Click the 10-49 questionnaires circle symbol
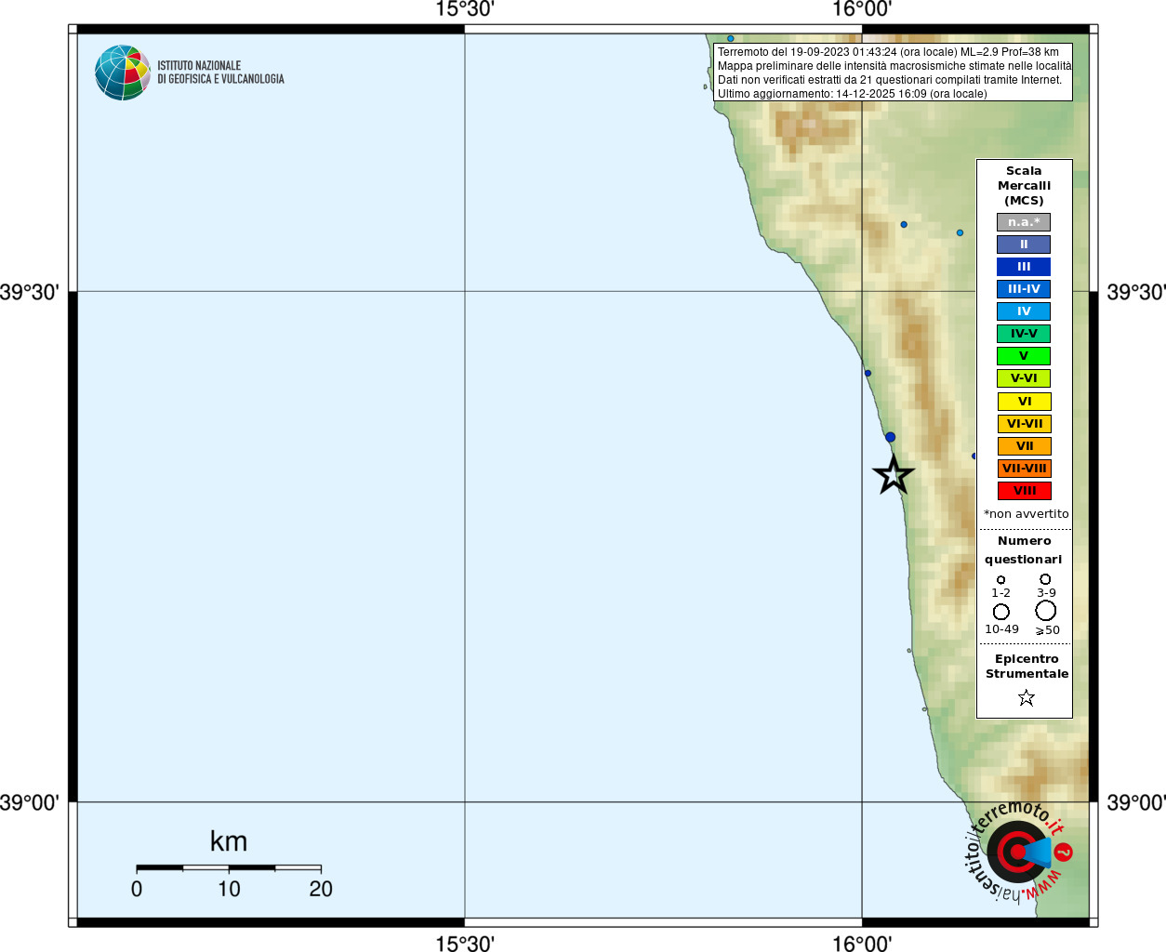 (x=1001, y=612)
